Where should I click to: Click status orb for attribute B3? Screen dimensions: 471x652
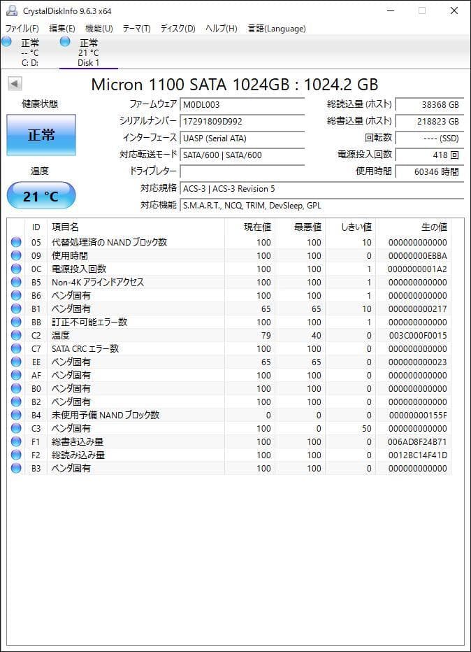(16, 468)
